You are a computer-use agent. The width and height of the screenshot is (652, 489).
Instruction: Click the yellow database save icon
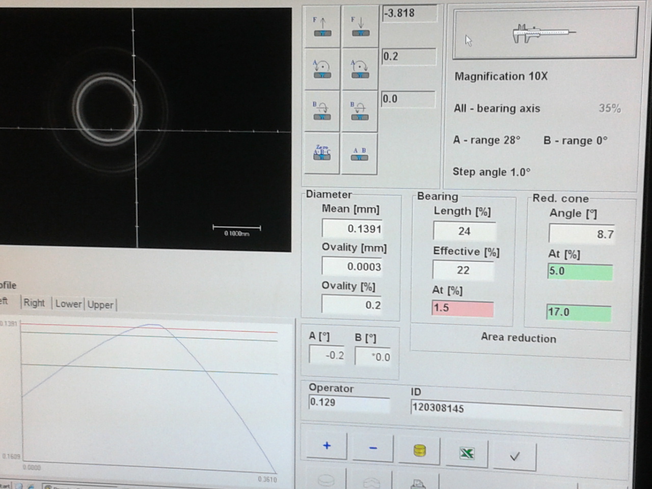(419, 451)
